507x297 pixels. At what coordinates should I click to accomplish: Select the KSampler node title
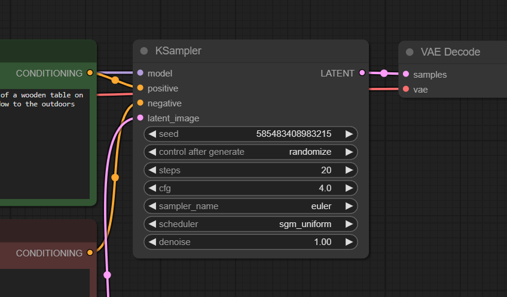178,51
